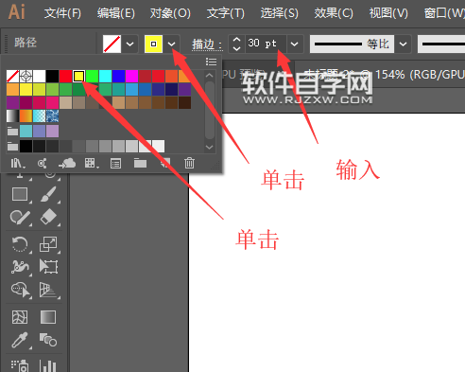This screenshot has width=465, height=372.
Task: Open the 描边 stroke panel link
Action: (x=207, y=44)
